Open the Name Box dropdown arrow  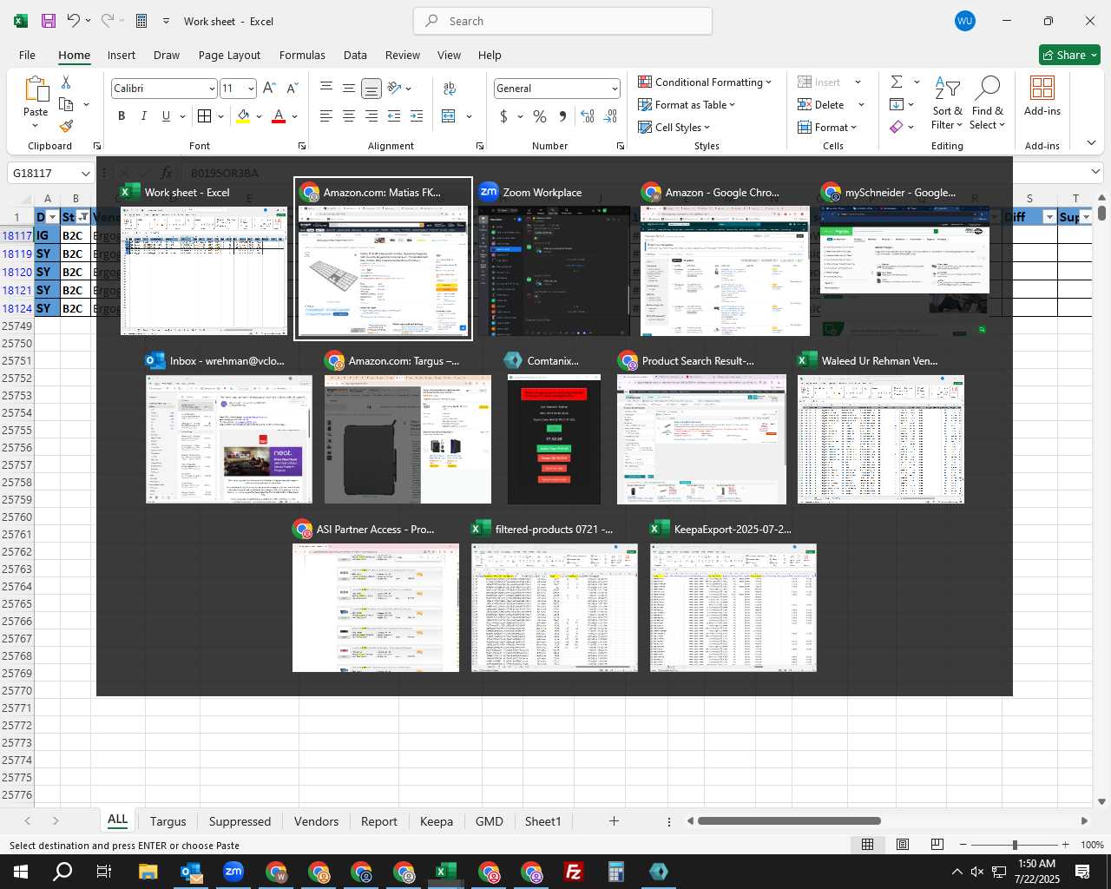click(85, 173)
